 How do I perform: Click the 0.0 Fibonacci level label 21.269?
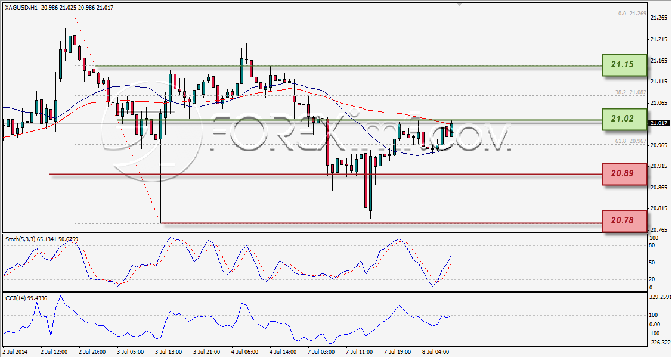coord(632,14)
